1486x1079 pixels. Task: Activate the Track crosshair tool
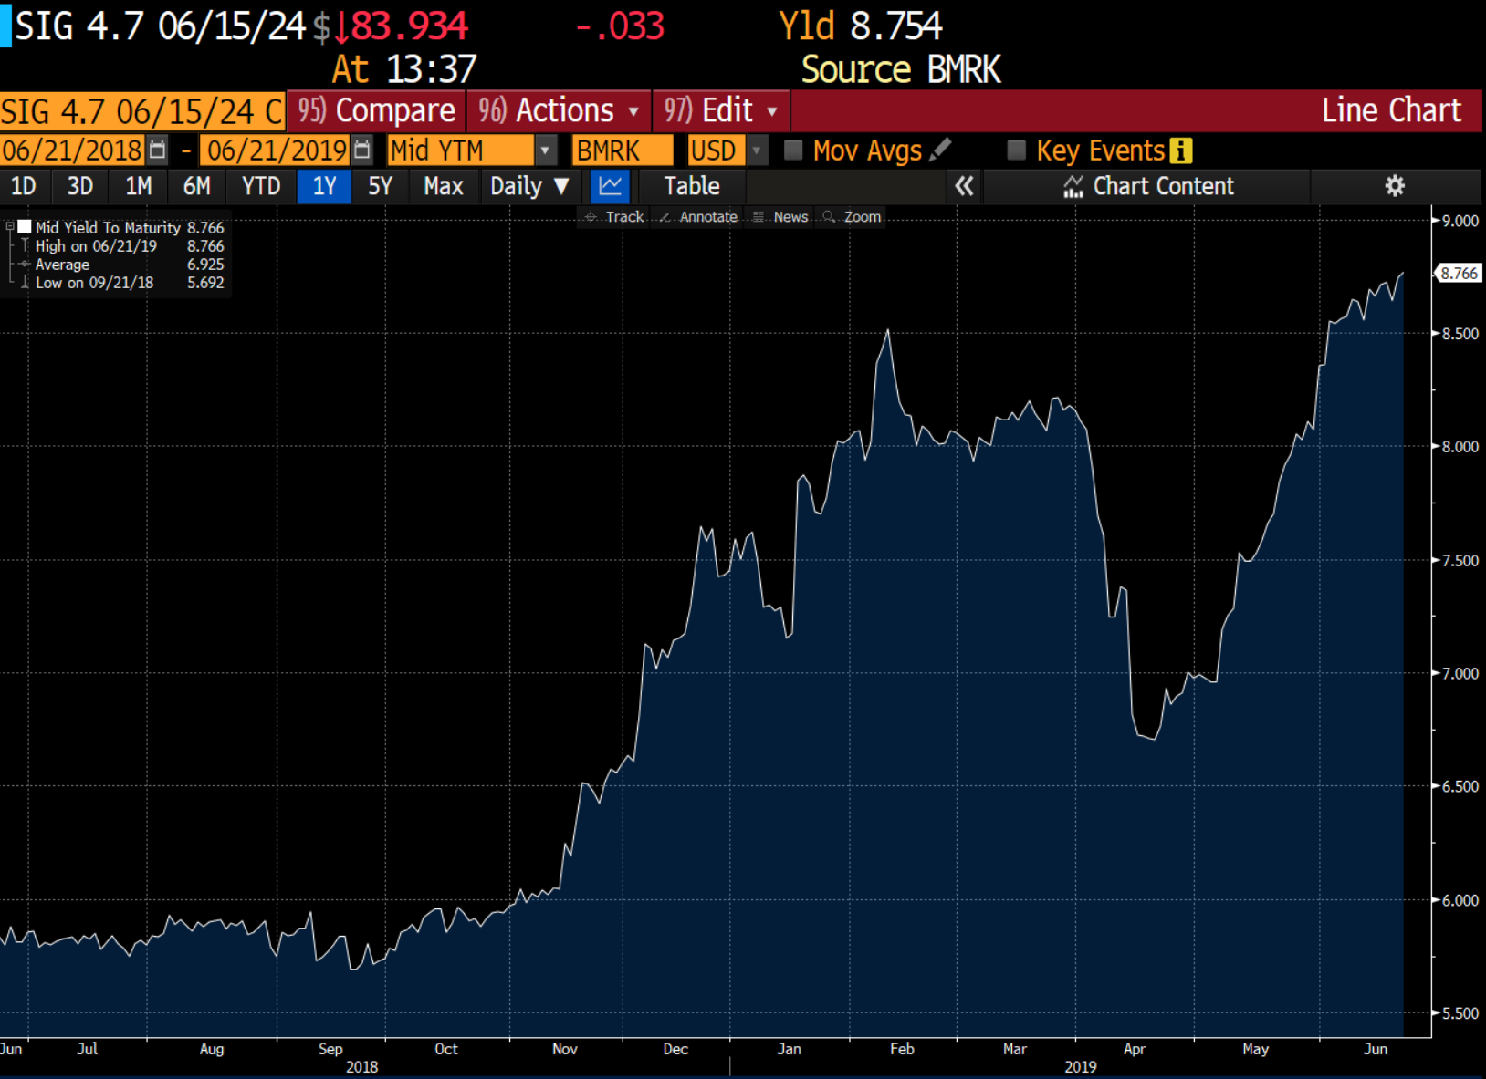615,217
